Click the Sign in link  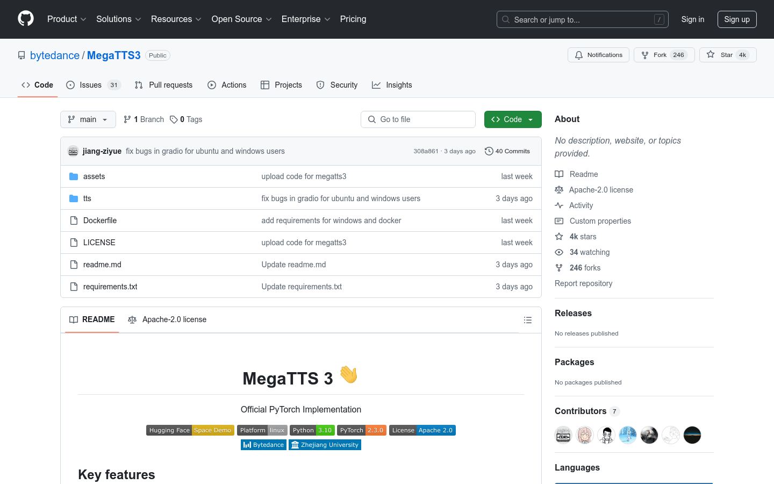pos(692,19)
